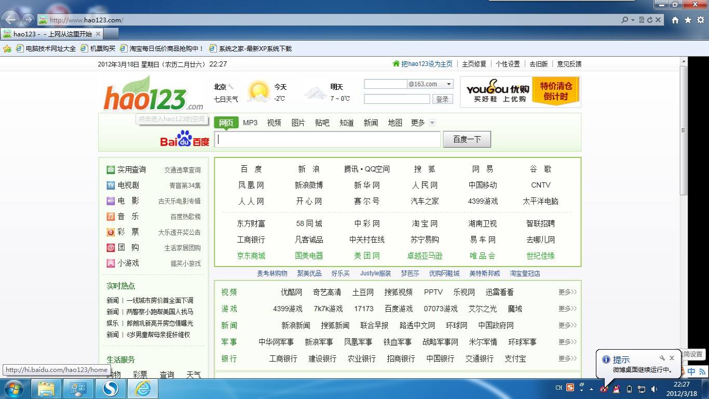Click the Baidu logo beside search box
The width and height of the screenshot is (709, 399).
[184, 139]
